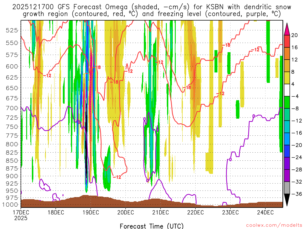Viewport: 305px width, 229px height.
Task: Click the 525 pressure level label
Action: click(12, 30)
